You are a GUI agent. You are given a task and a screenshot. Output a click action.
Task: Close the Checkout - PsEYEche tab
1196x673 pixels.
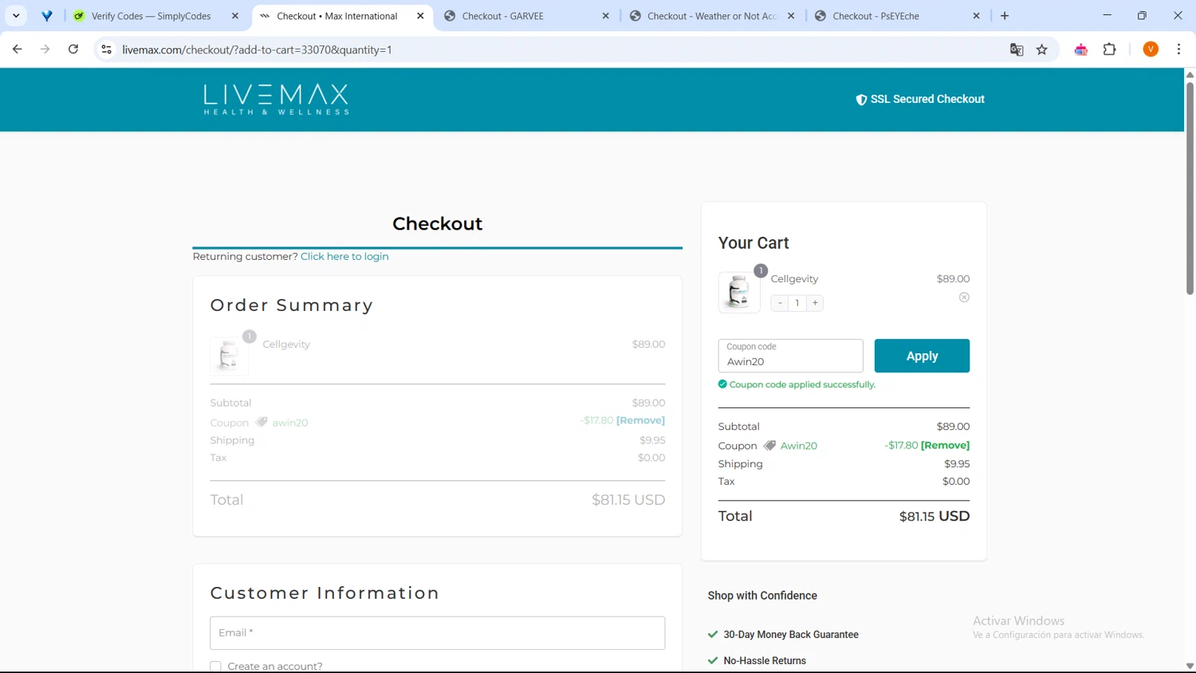point(976,16)
